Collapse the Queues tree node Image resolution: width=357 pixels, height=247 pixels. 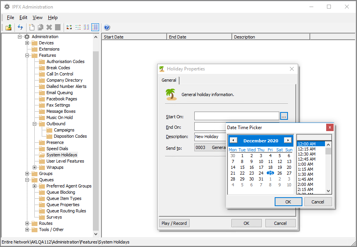pyautogui.click(x=27, y=180)
